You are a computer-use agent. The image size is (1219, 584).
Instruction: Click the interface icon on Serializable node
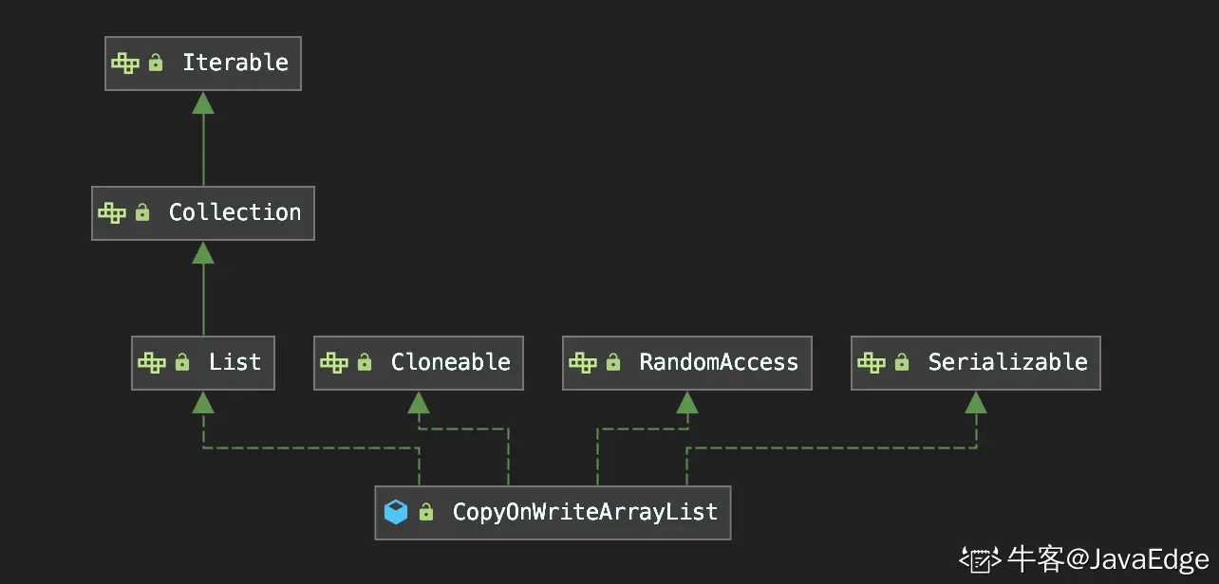point(872,363)
